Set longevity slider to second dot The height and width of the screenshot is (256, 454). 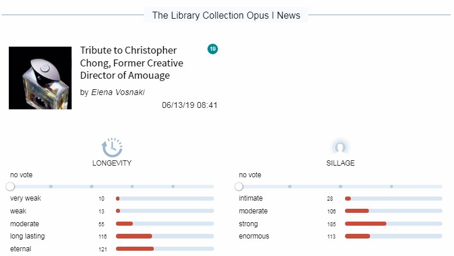[x=91, y=187]
